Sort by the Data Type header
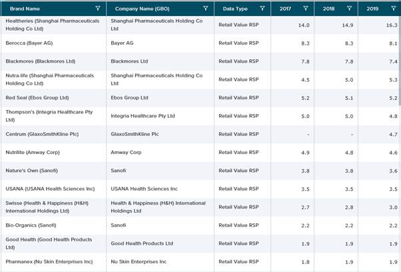 (235, 9)
